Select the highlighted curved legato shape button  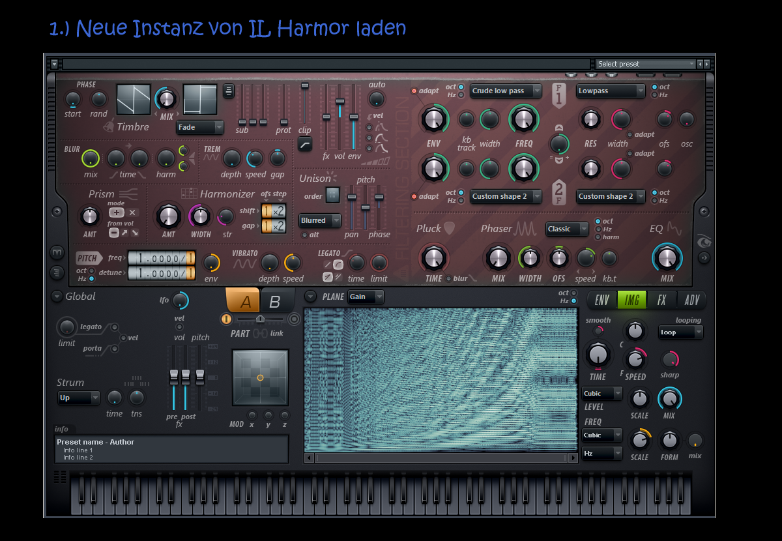(x=338, y=264)
